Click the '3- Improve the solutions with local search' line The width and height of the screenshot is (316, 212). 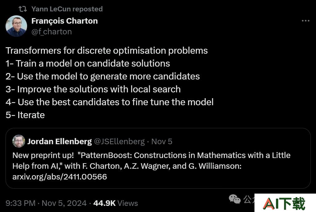(93, 89)
